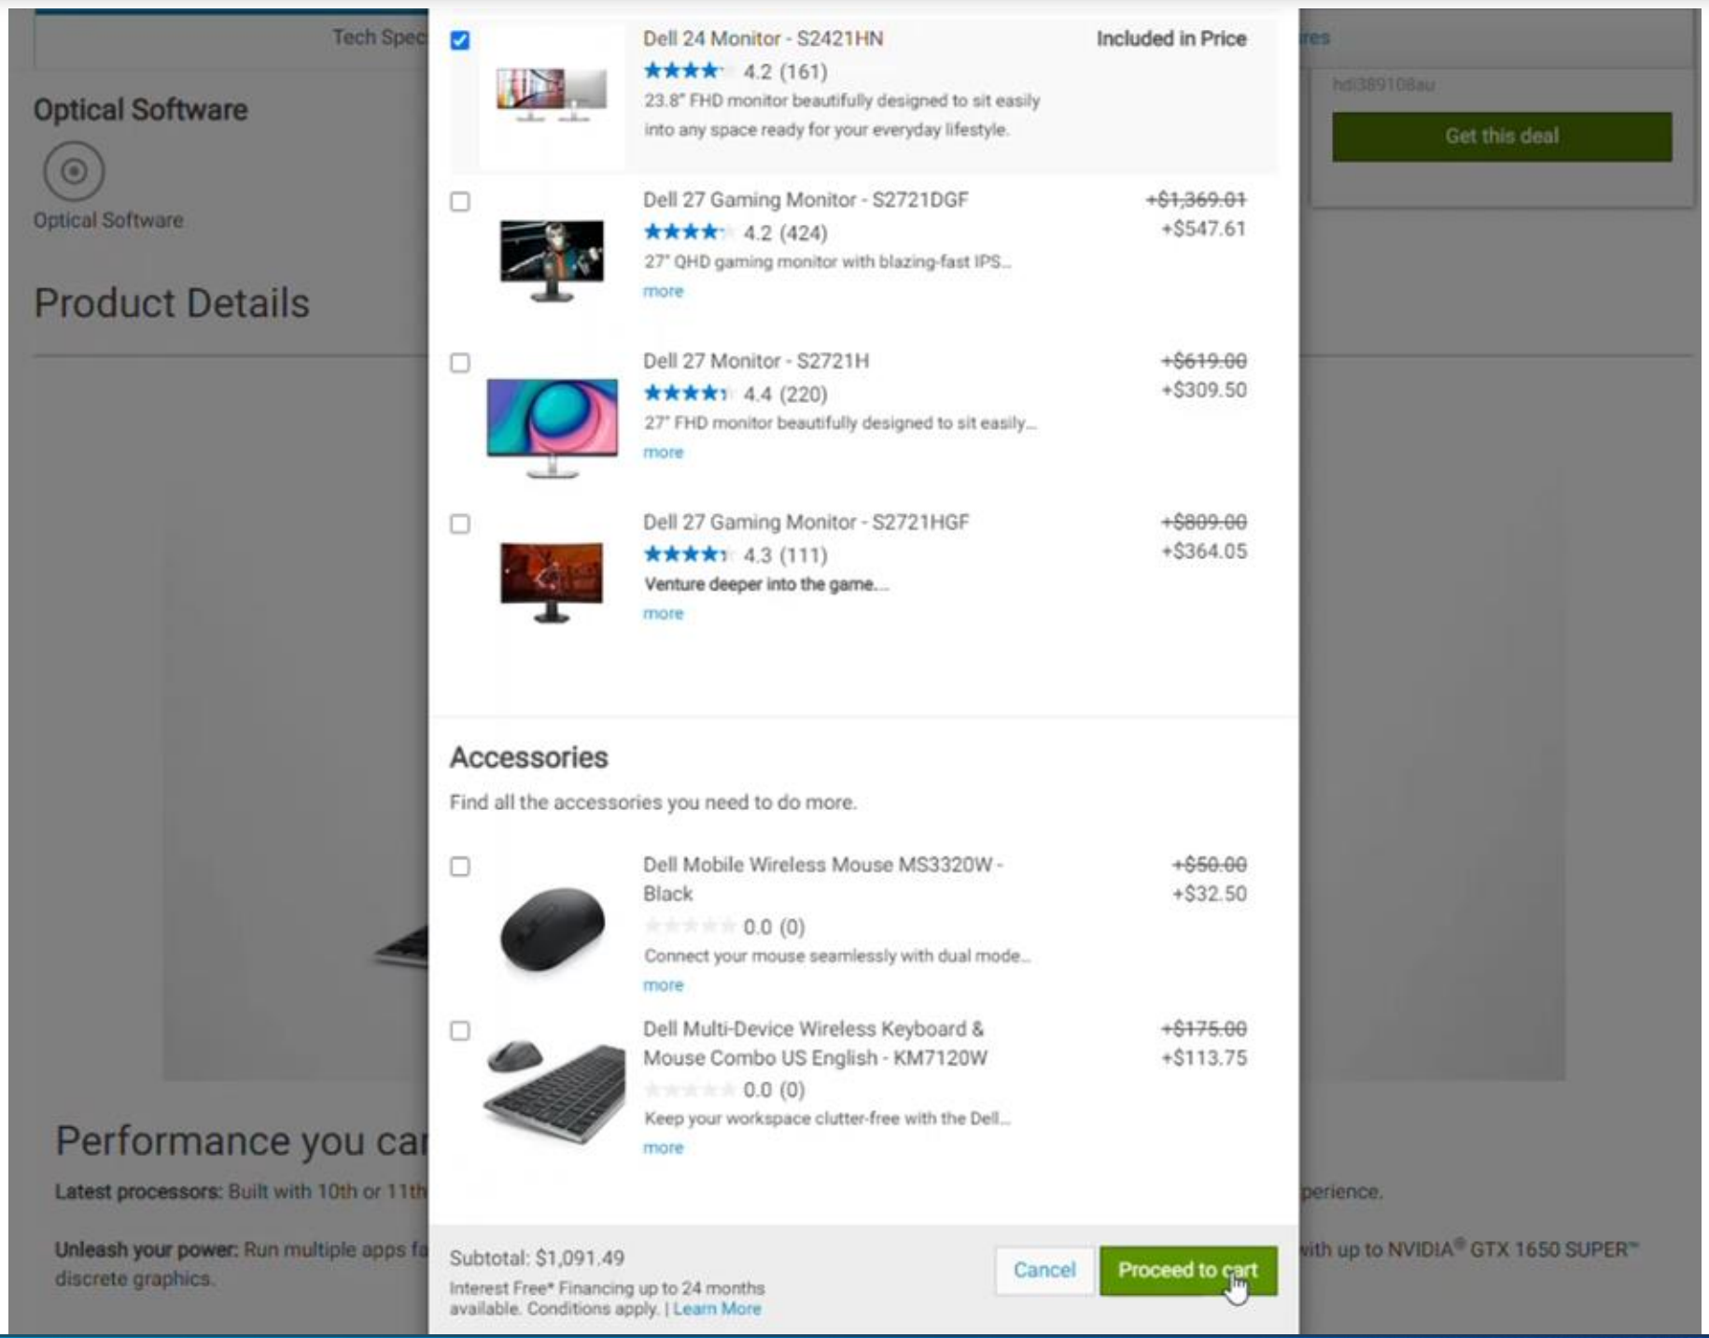
Task: Click the star rating of Dell 27 Monitor S2721H
Action: tap(685, 394)
